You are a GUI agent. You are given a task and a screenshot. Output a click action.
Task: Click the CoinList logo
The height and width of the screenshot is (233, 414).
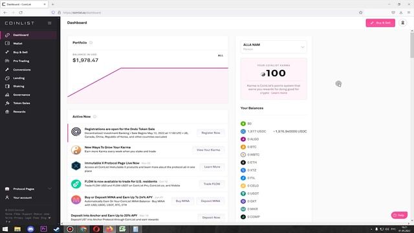click(19, 23)
